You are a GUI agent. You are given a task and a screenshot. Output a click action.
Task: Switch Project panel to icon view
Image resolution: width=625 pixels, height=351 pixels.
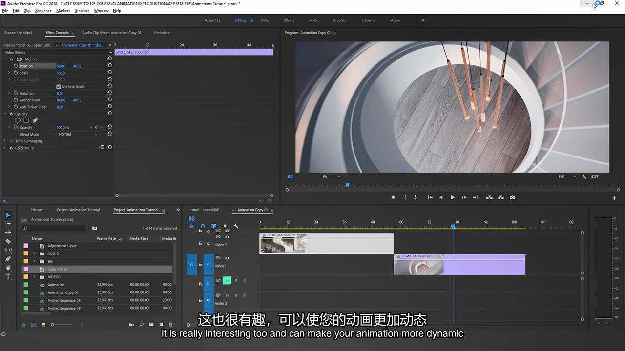pyautogui.click(x=43, y=325)
